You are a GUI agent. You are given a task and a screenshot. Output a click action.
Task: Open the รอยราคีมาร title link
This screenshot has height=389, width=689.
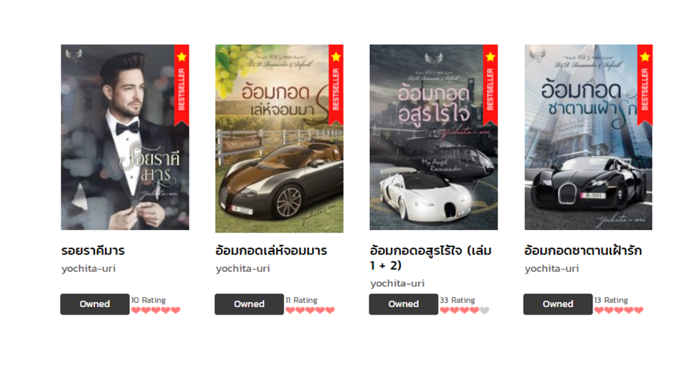(x=93, y=251)
